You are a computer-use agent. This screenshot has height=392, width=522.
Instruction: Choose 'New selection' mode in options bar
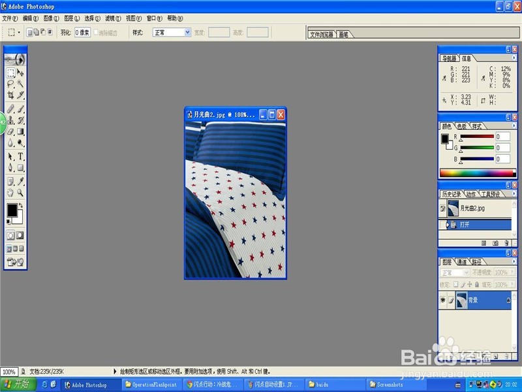[x=29, y=32]
